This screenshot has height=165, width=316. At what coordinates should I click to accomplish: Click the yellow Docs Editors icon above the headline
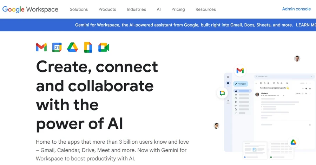tap(88, 48)
